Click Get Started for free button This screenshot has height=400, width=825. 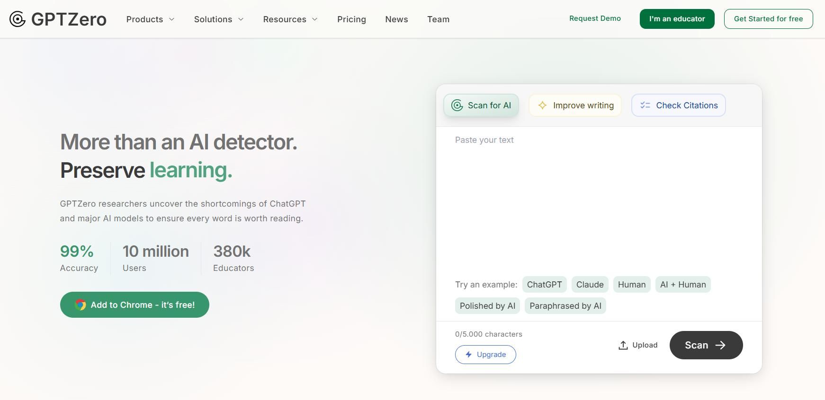click(768, 19)
